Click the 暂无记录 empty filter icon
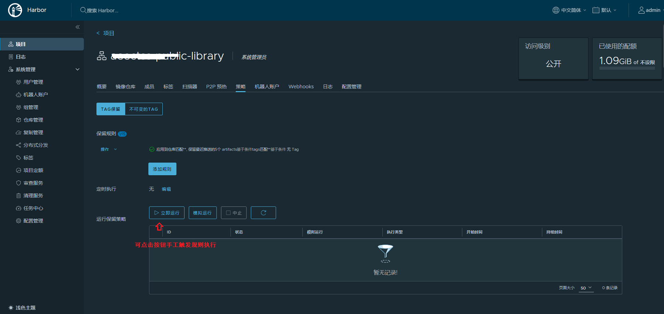664x314 pixels. [385, 253]
